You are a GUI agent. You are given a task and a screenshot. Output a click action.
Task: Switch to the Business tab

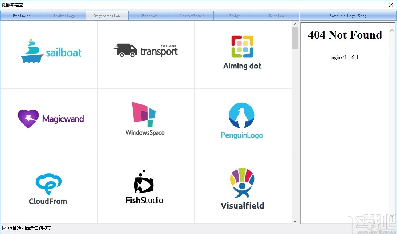coord(21,15)
